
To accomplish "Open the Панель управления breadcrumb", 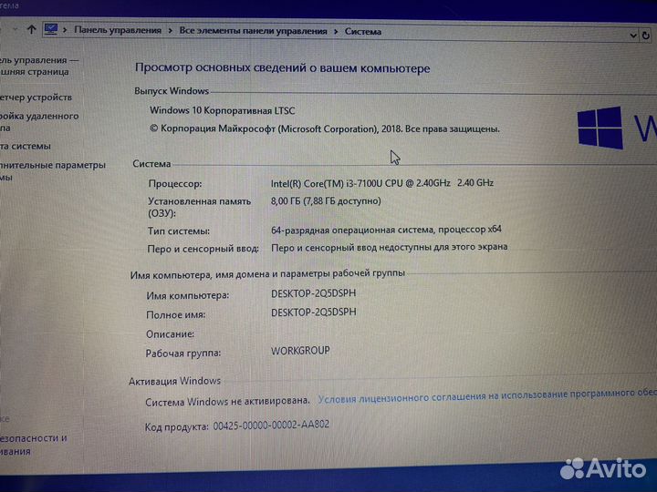I will coord(118,30).
